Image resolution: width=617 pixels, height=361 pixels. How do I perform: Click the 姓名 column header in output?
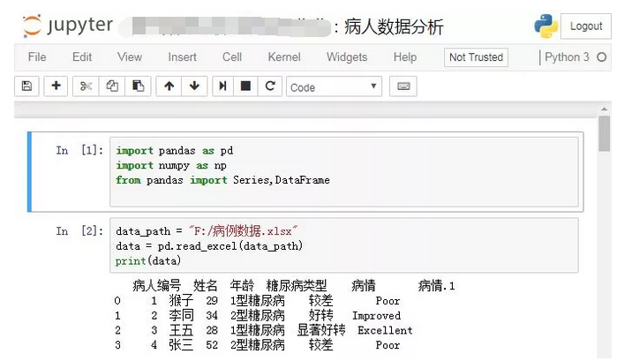[x=205, y=285]
